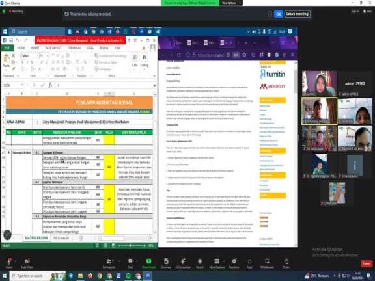Switch to the INSERT ribbon tab in Excel
This screenshot has height=281, width=375.
[35, 48]
